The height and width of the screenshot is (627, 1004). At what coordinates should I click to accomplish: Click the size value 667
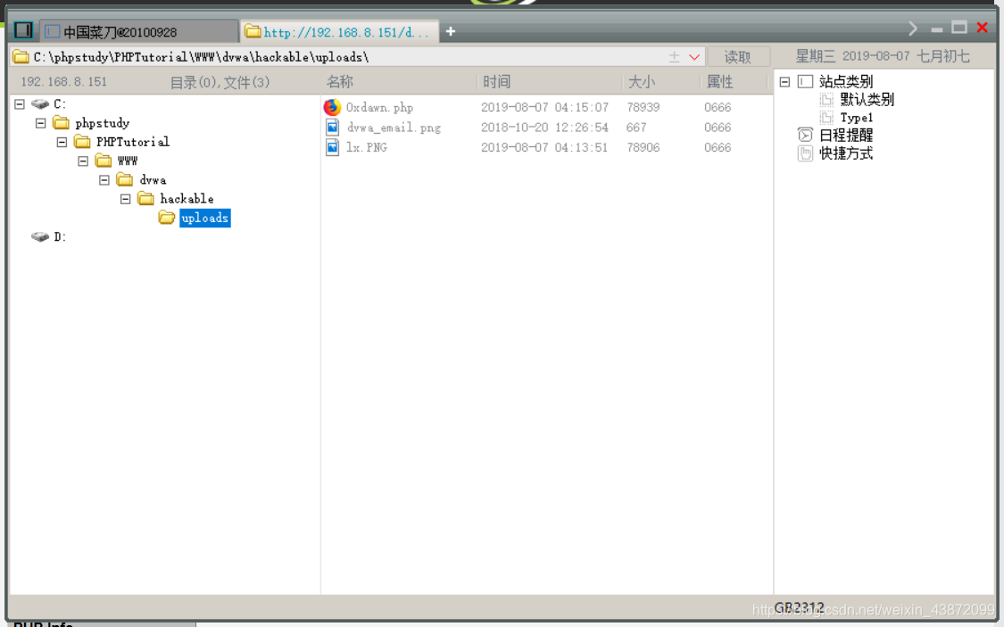click(x=636, y=128)
